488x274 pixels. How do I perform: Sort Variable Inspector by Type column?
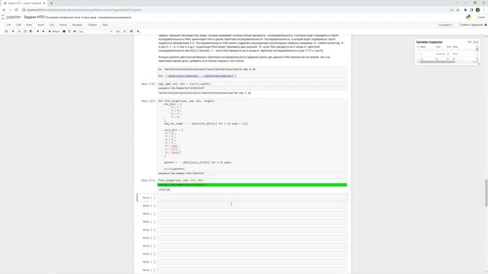[438, 47]
